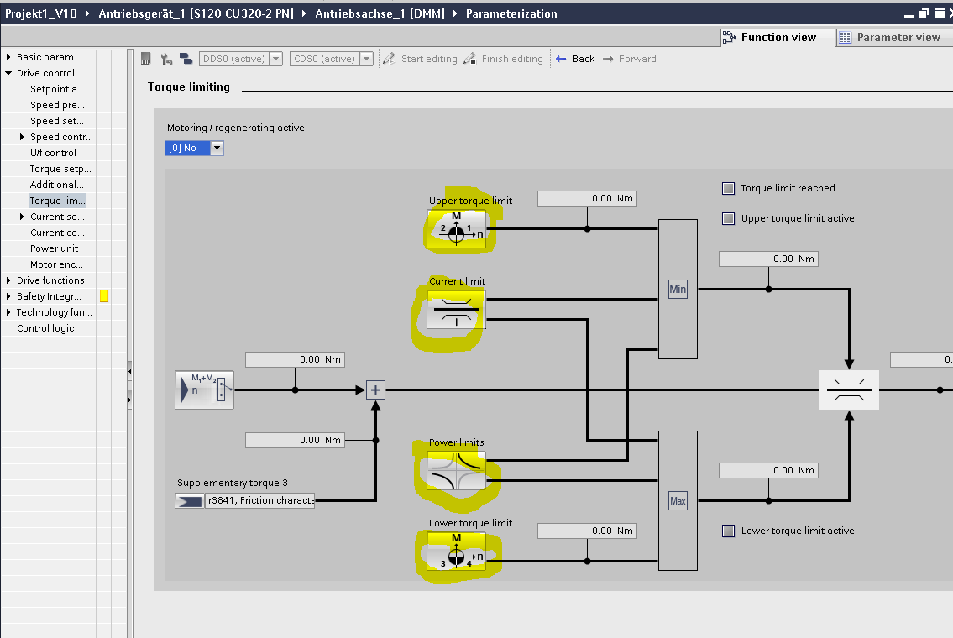This screenshot has height=638, width=953.
Task: Click the Back arrow in toolbar
Action: [x=575, y=59]
